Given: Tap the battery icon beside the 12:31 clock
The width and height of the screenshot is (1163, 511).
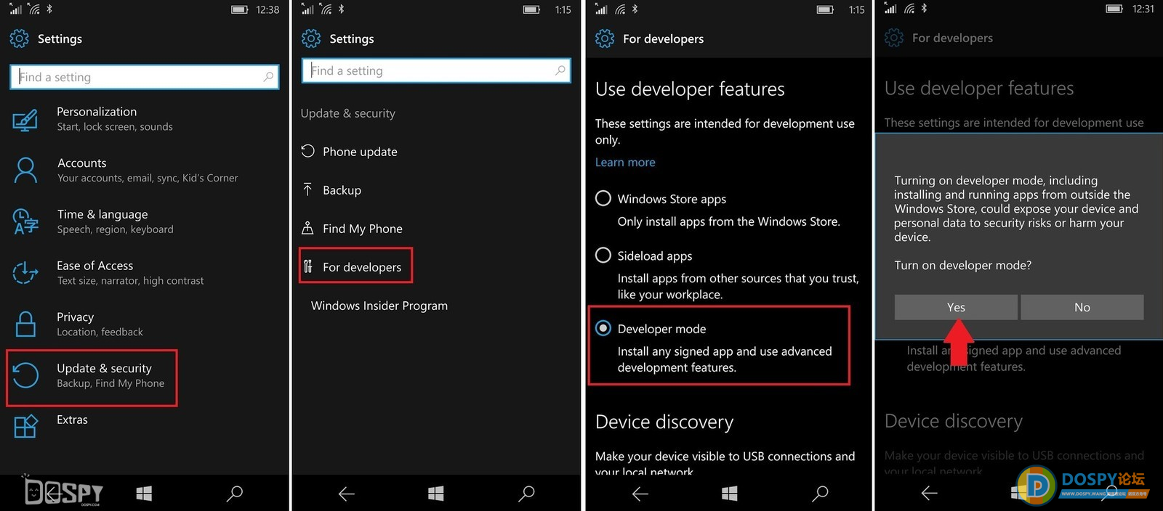Looking at the screenshot, I should (x=1115, y=9).
